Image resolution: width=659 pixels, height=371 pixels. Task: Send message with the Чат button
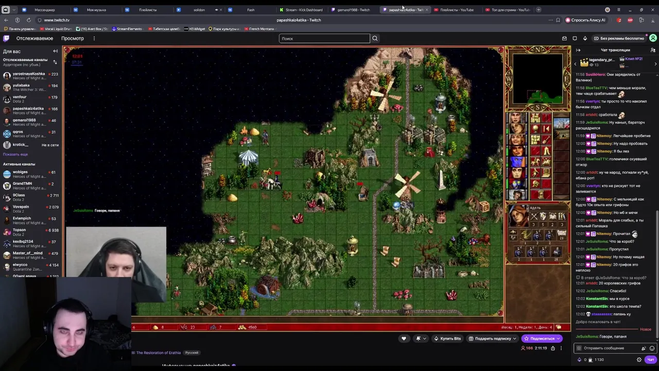click(x=651, y=360)
